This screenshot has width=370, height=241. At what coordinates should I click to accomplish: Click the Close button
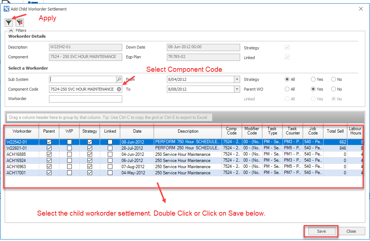[351, 231]
